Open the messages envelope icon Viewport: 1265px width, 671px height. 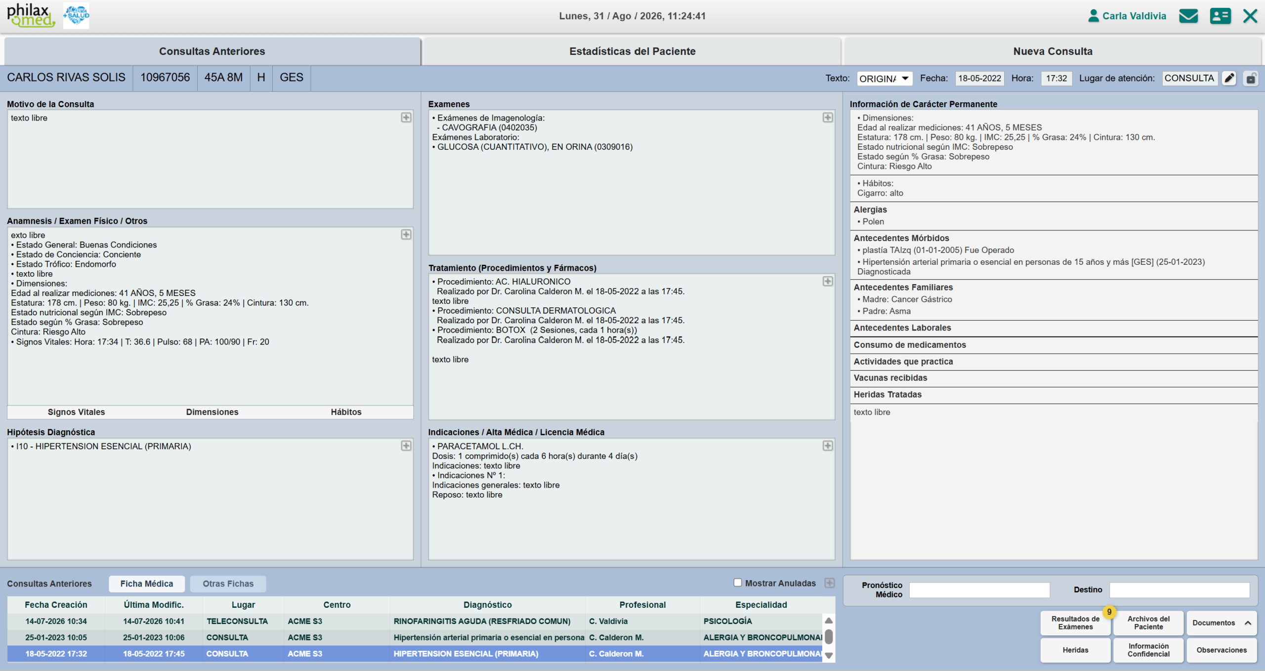(x=1188, y=16)
